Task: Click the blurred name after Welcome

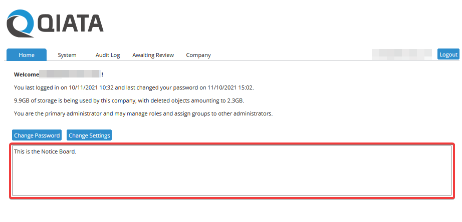Action: click(70, 74)
